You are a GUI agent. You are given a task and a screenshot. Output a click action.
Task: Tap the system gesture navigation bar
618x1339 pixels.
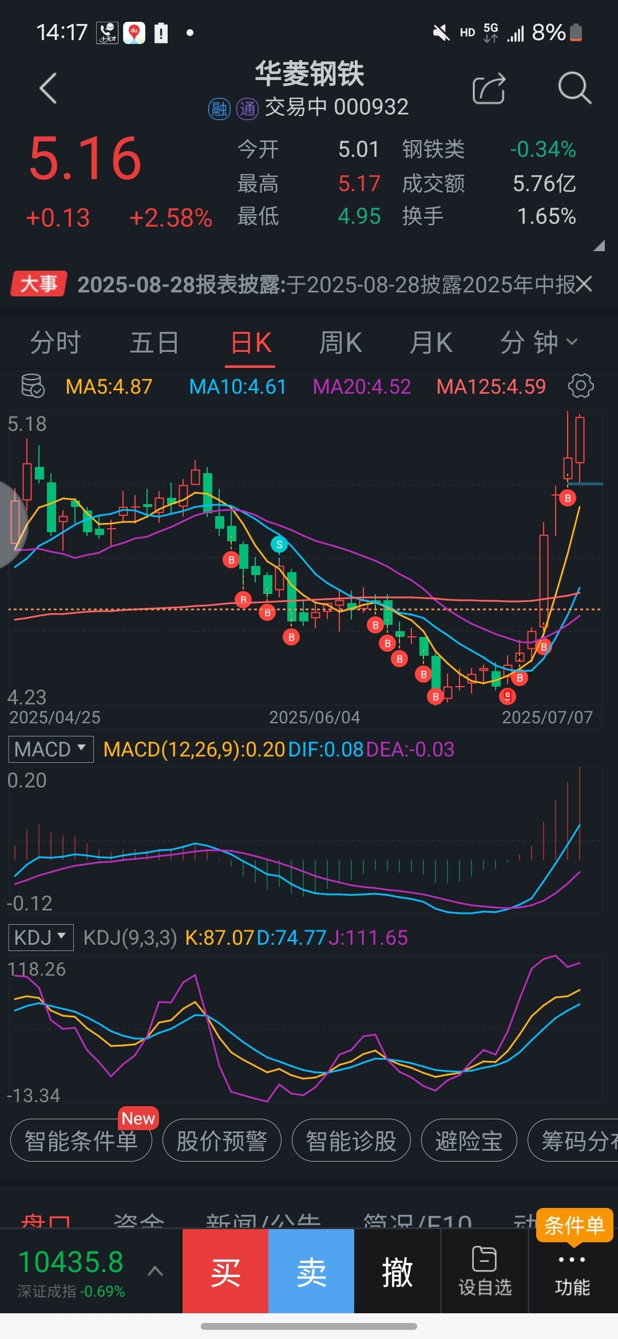pos(309,1326)
